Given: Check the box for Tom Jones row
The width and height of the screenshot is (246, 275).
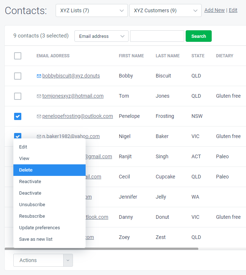Looking at the screenshot, I should [x=18, y=96].
